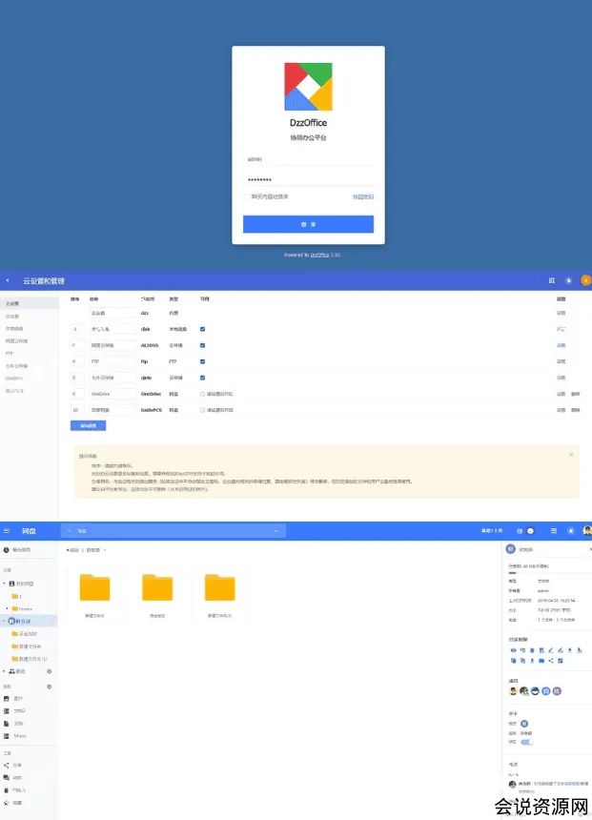Uncheck the enabled box for the qiniu row

click(202, 378)
